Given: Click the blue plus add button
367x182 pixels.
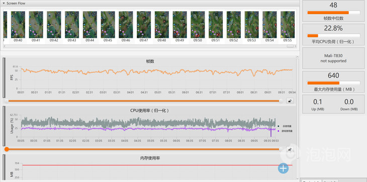Looking at the screenshot, I should click(x=283, y=168).
